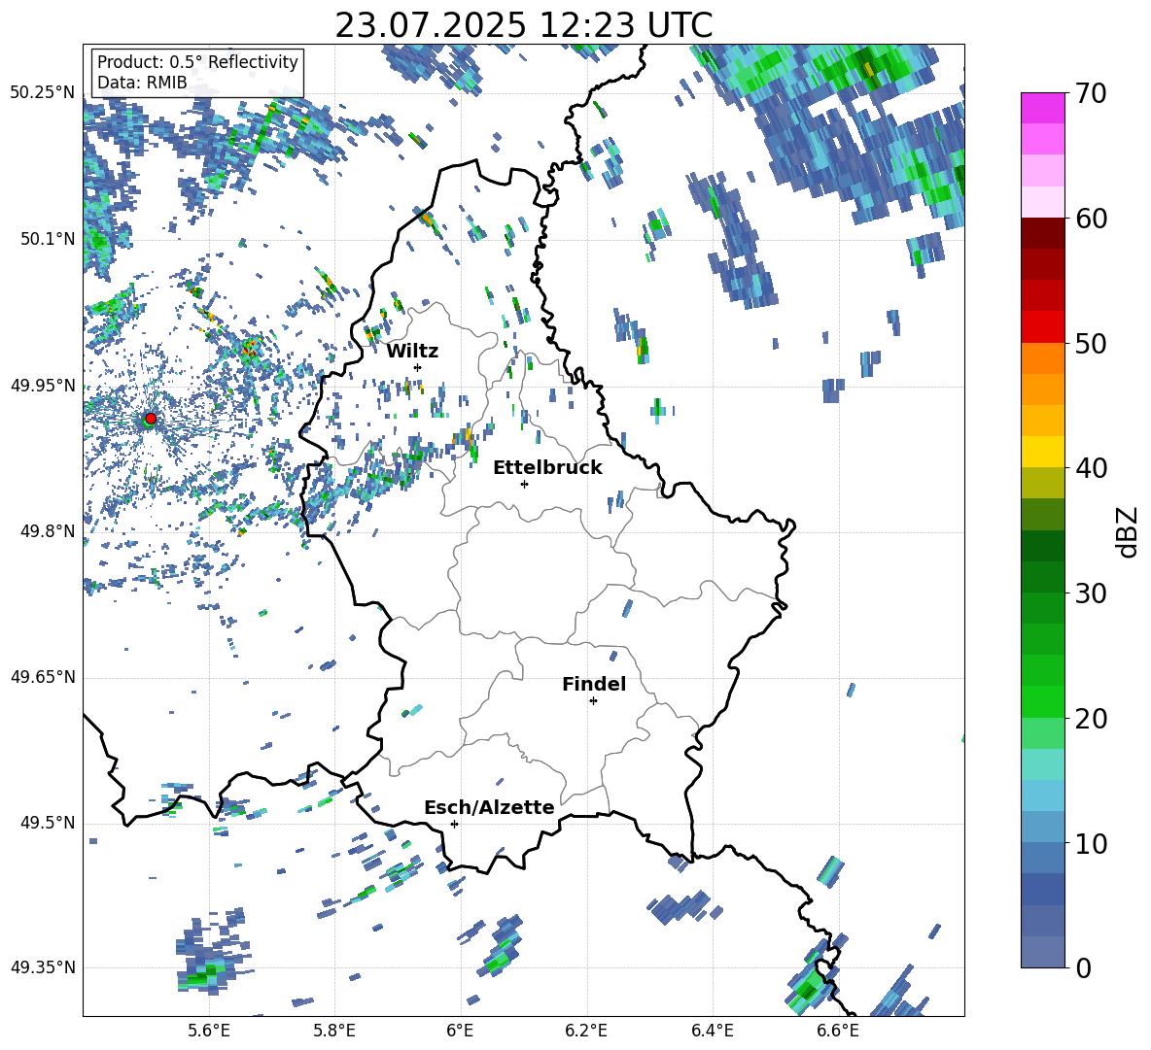Click the 50.25°N latitude label
The height and width of the screenshot is (1050, 1151).
coord(43,93)
